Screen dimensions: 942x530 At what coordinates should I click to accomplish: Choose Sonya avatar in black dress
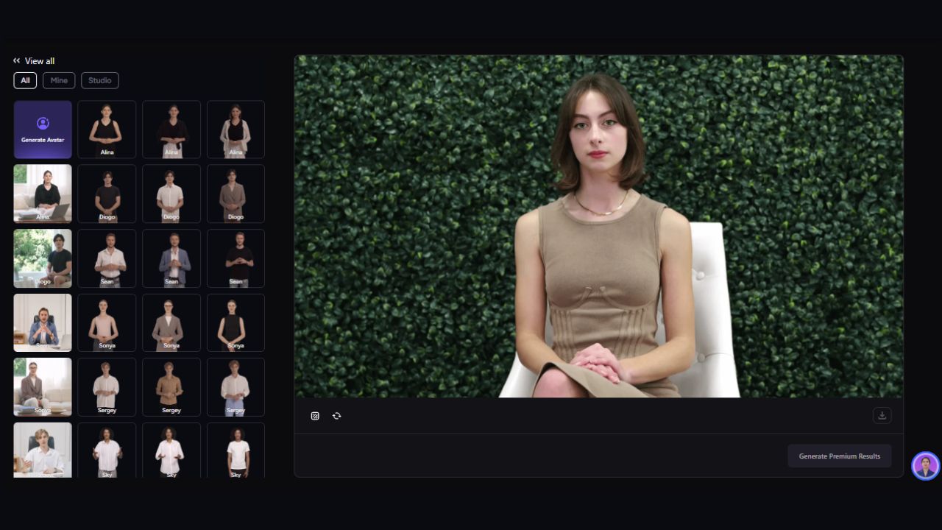click(235, 322)
